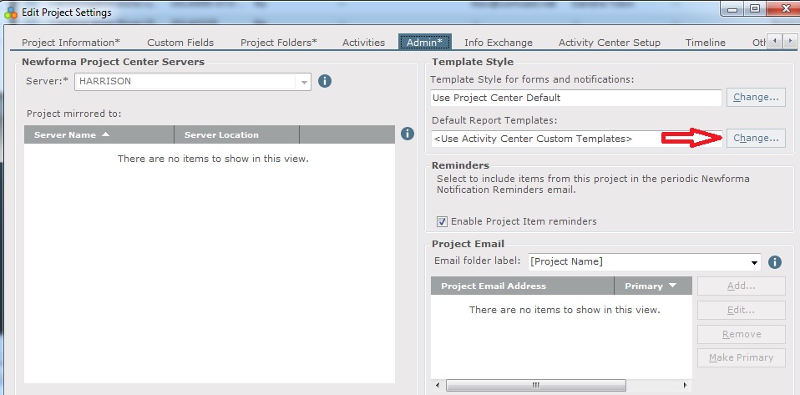
Task: Click the info icon next to Email folder label
Action: point(774,262)
